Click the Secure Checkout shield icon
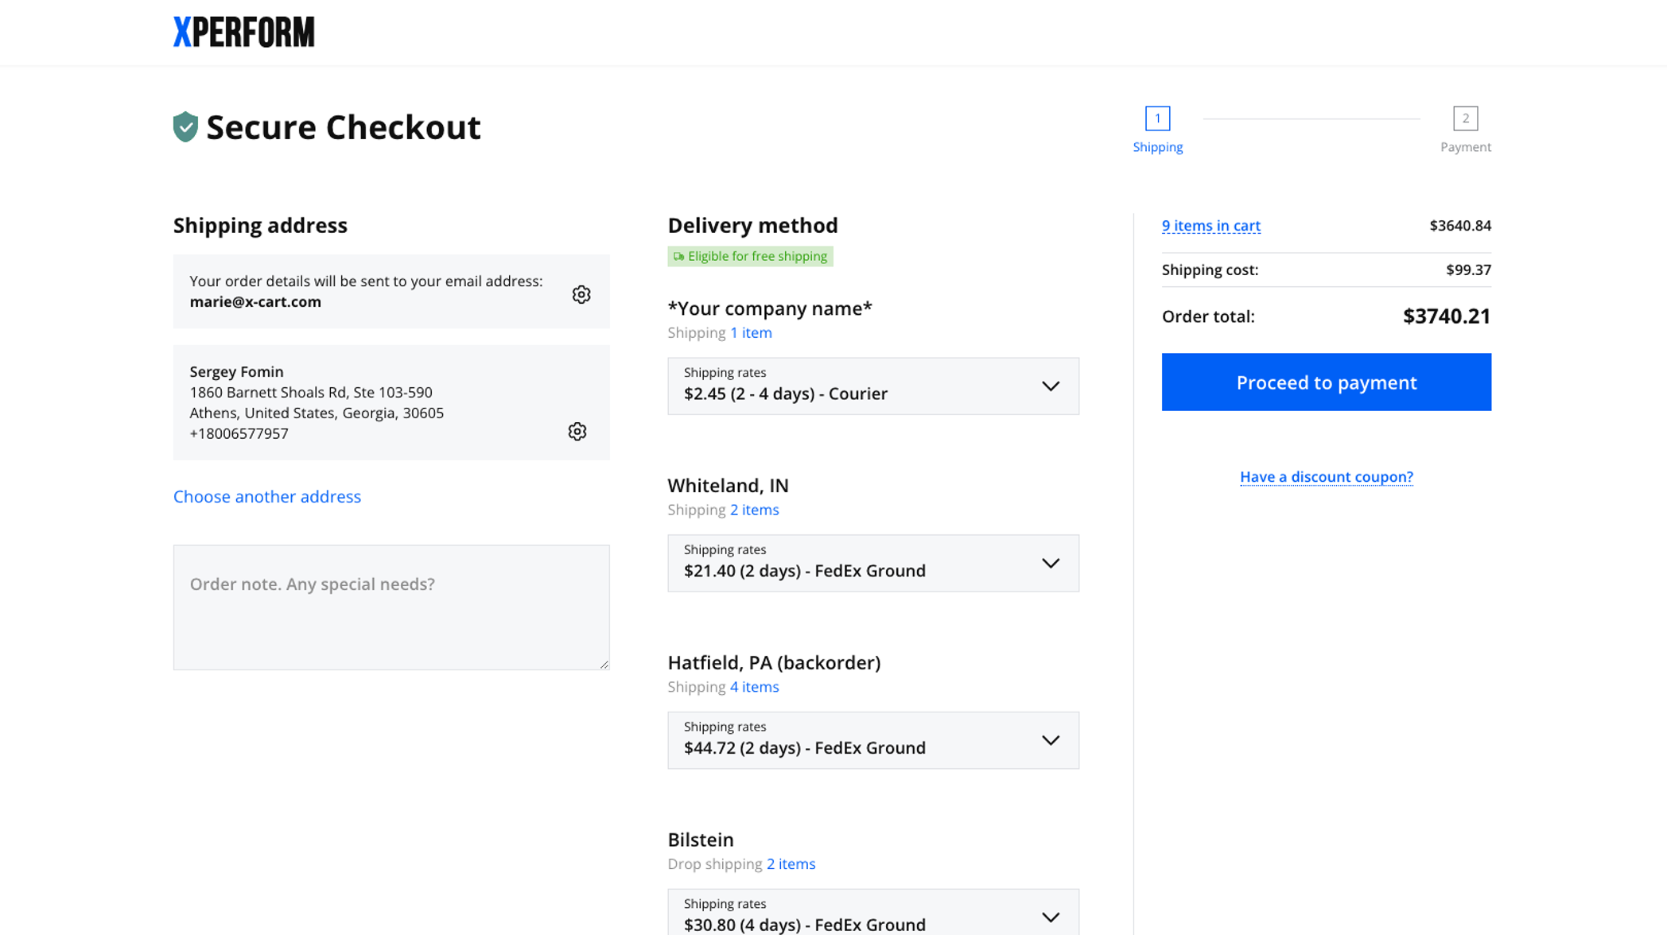This screenshot has width=1667, height=935. pos(185,127)
